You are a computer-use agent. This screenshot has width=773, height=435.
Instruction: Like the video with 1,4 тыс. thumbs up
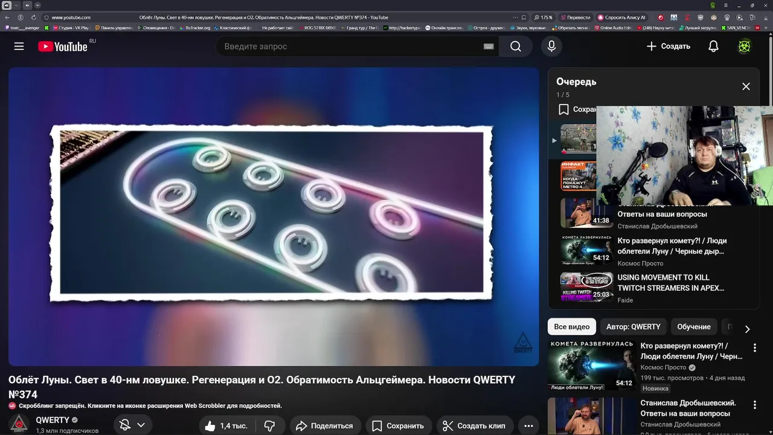point(226,426)
